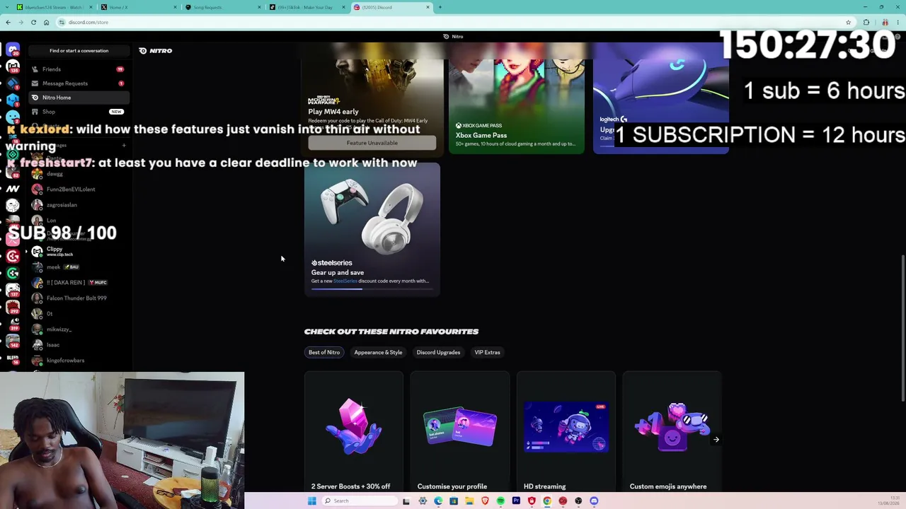
Task: Open the Custom emojis anywhere card
Action: coord(672,433)
